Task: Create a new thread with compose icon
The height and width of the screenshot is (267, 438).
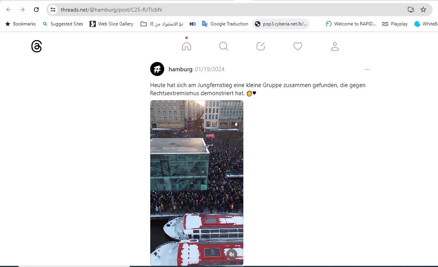Action: 261,46
